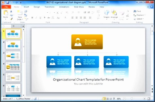Screen dimensions: 155x102
Task: Click the Copy icon in Clipboard
Action: tap(11, 15)
